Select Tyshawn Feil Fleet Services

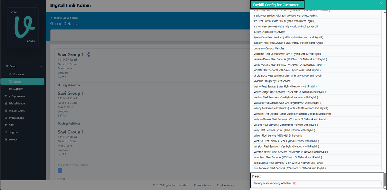click(x=316, y=43)
